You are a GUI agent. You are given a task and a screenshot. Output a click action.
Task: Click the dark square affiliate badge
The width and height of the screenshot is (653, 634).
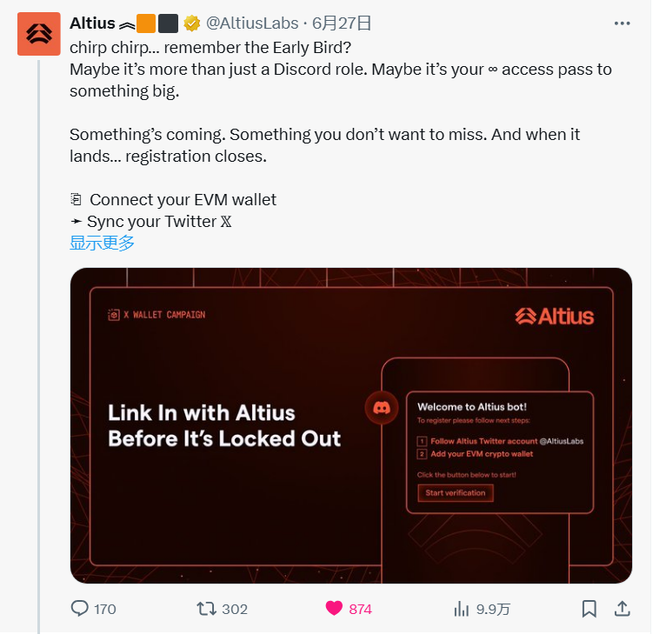tap(168, 23)
